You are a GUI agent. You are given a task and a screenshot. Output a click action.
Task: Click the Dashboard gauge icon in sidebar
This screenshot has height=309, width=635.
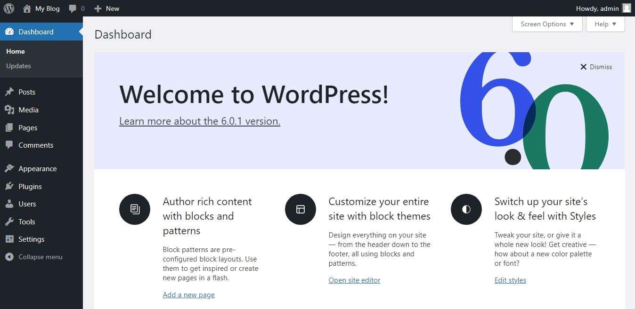[x=9, y=32]
